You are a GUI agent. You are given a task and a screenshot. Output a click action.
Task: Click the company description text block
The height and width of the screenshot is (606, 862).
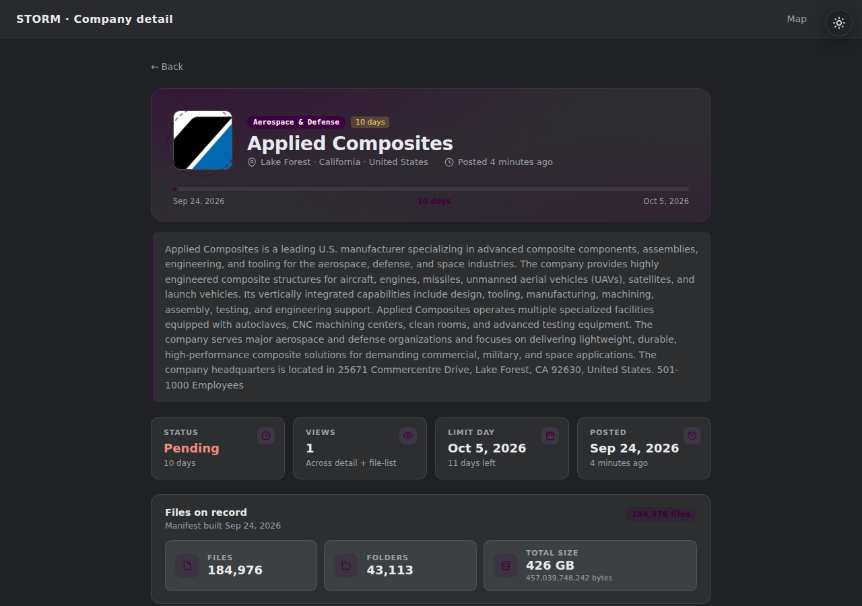coord(431,317)
